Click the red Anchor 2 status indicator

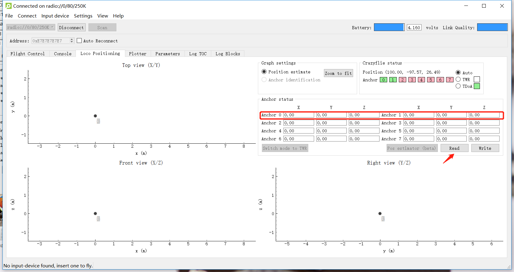(402, 80)
